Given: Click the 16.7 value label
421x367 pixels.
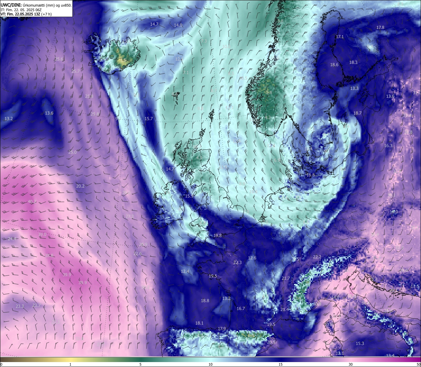Looking at the screenshot, I should tap(241, 308).
